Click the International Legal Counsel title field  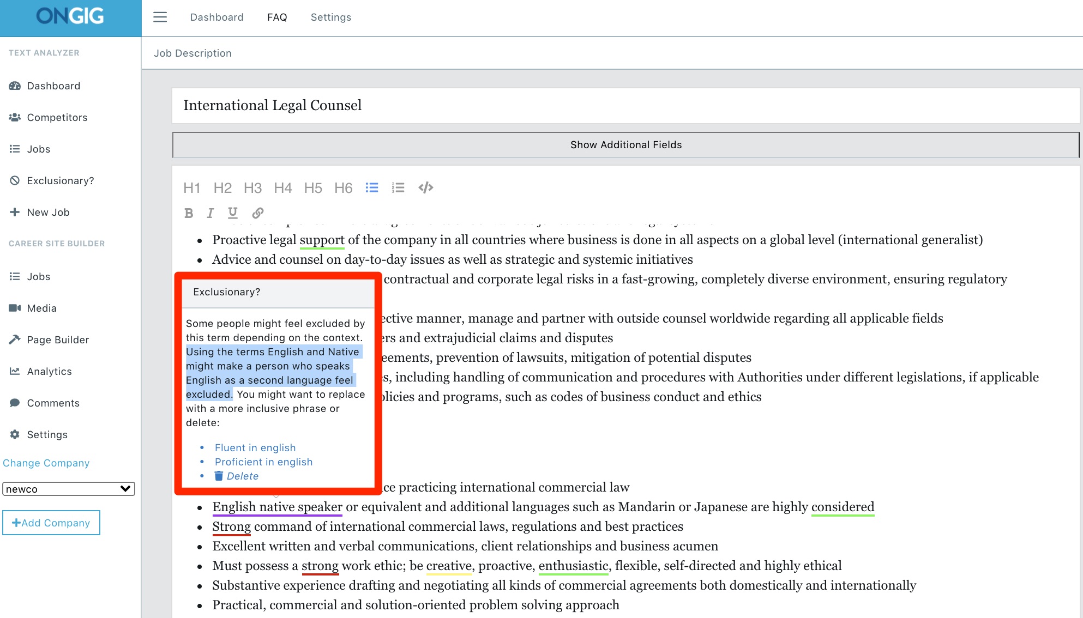625,106
